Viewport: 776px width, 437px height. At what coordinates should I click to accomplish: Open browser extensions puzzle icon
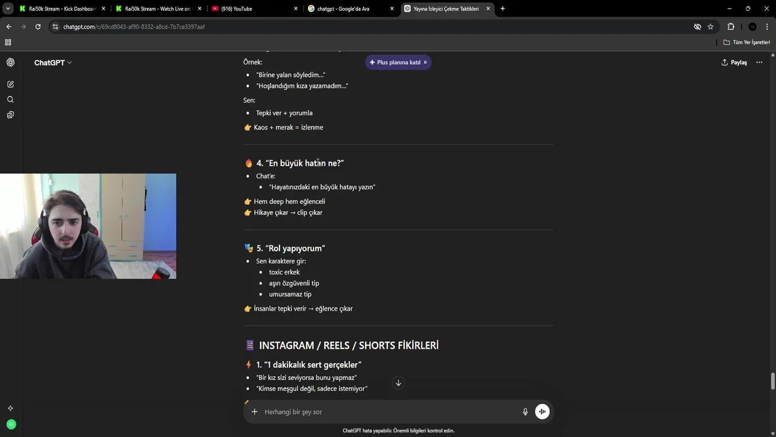[x=731, y=27]
